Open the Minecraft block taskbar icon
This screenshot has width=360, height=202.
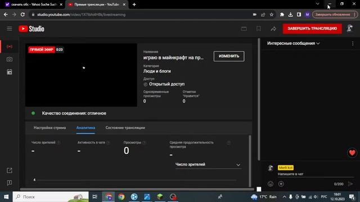click(x=160, y=197)
